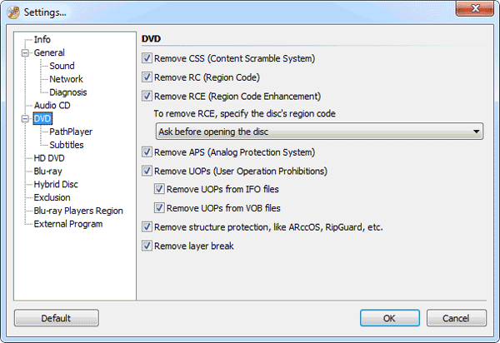Select Info in the settings tree
The height and width of the screenshot is (343, 500).
(x=42, y=39)
